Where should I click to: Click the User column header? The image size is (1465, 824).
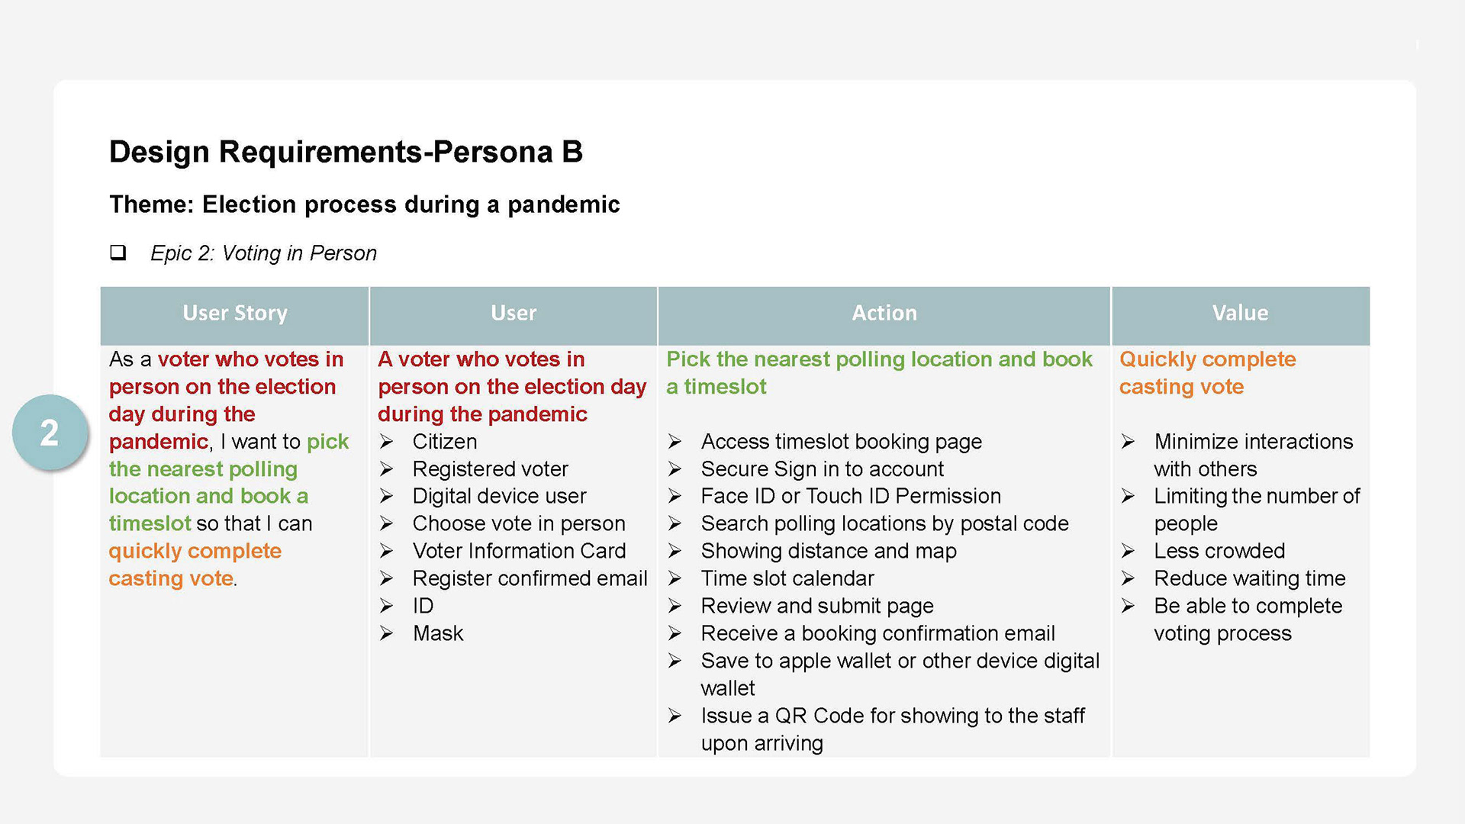click(514, 314)
